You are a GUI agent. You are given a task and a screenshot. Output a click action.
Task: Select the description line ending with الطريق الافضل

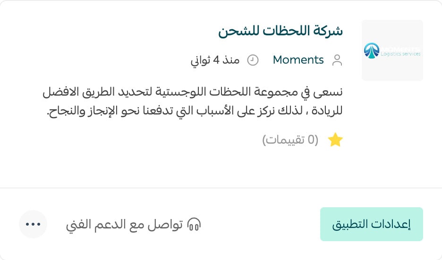coord(193,92)
